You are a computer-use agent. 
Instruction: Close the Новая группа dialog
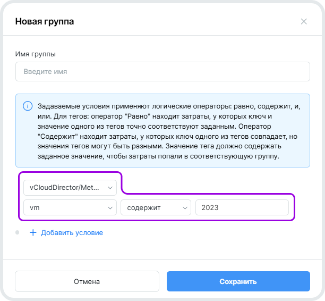coord(304,22)
